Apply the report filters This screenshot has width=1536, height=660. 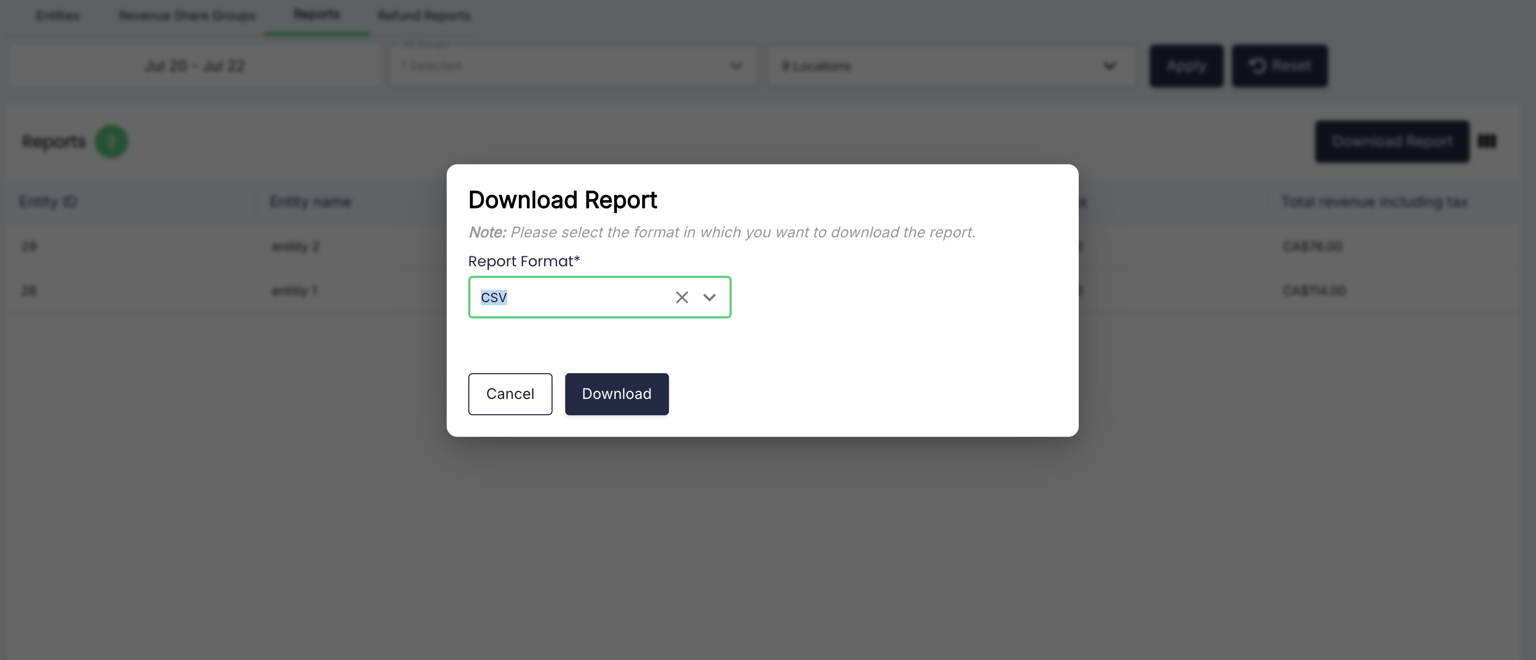click(x=1186, y=65)
